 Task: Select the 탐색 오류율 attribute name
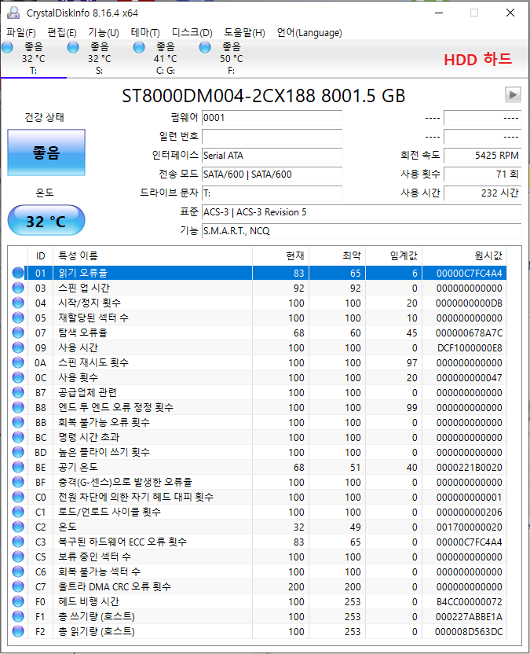pyautogui.click(x=83, y=333)
